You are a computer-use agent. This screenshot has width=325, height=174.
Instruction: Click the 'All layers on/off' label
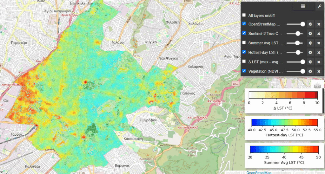pos(262,16)
